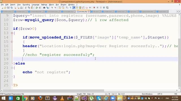Toggle word wrap in the toolbar

67,8
